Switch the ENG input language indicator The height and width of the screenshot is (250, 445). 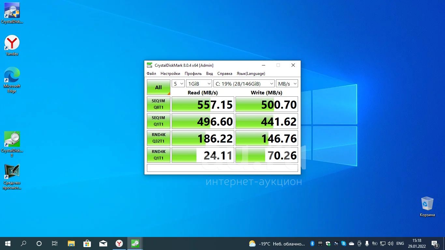400,243
